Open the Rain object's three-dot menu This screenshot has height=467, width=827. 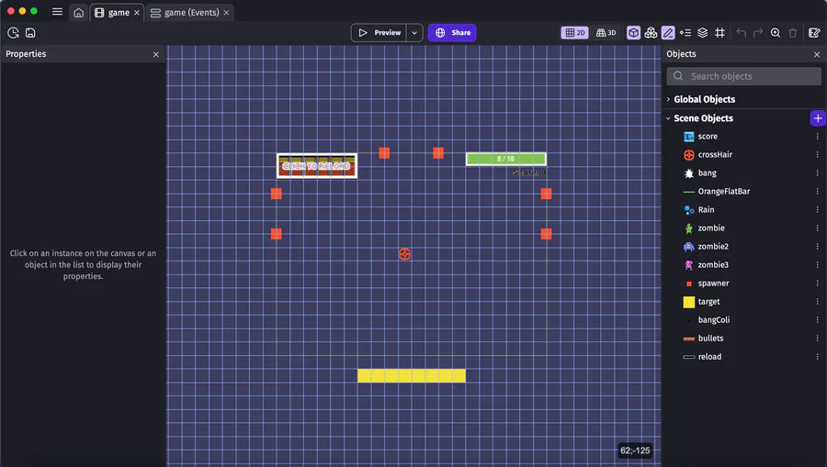pyautogui.click(x=817, y=209)
